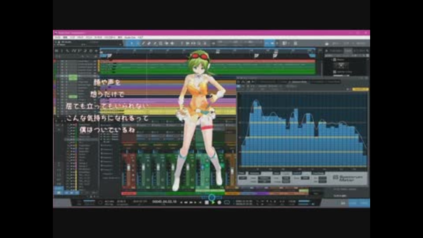Click the preview thumbnail in browser panel
The width and height of the screenshot is (423, 238).
coord(341,66)
